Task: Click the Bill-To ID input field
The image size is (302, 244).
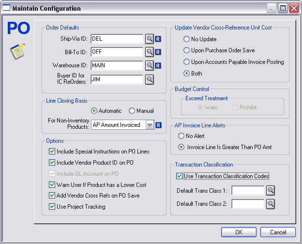Action: tap(117, 52)
